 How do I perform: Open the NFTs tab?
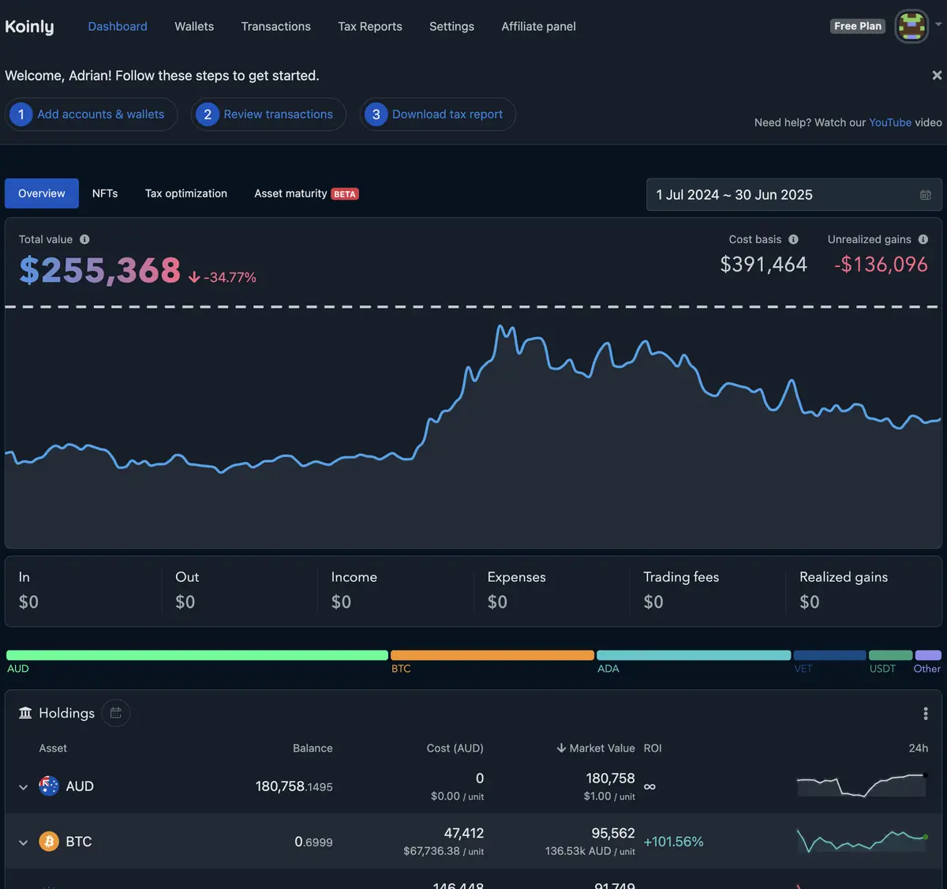(x=105, y=193)
